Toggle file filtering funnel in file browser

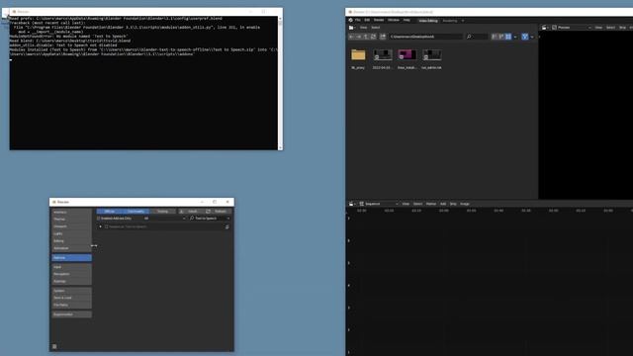[x=525, y=37]
